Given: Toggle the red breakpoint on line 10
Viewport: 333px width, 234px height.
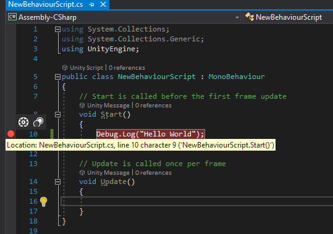Looking at the screenshot, I should [11, 134].
